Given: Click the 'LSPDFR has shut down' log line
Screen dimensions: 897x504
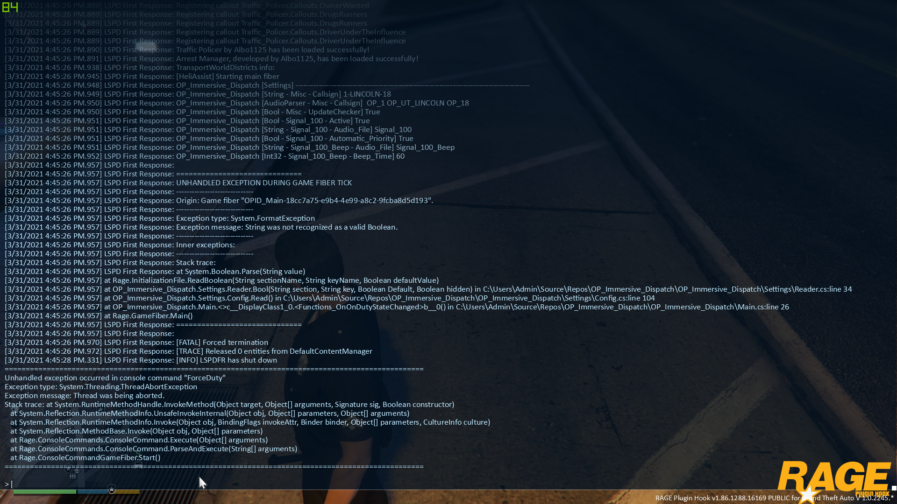Looking at the screenshot, I should point(226,360).
